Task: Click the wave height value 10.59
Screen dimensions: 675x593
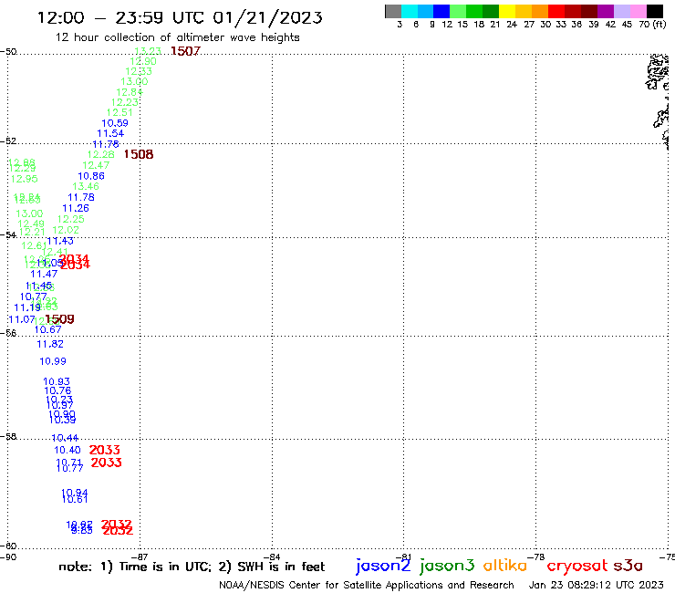Action: pos(115,123)
